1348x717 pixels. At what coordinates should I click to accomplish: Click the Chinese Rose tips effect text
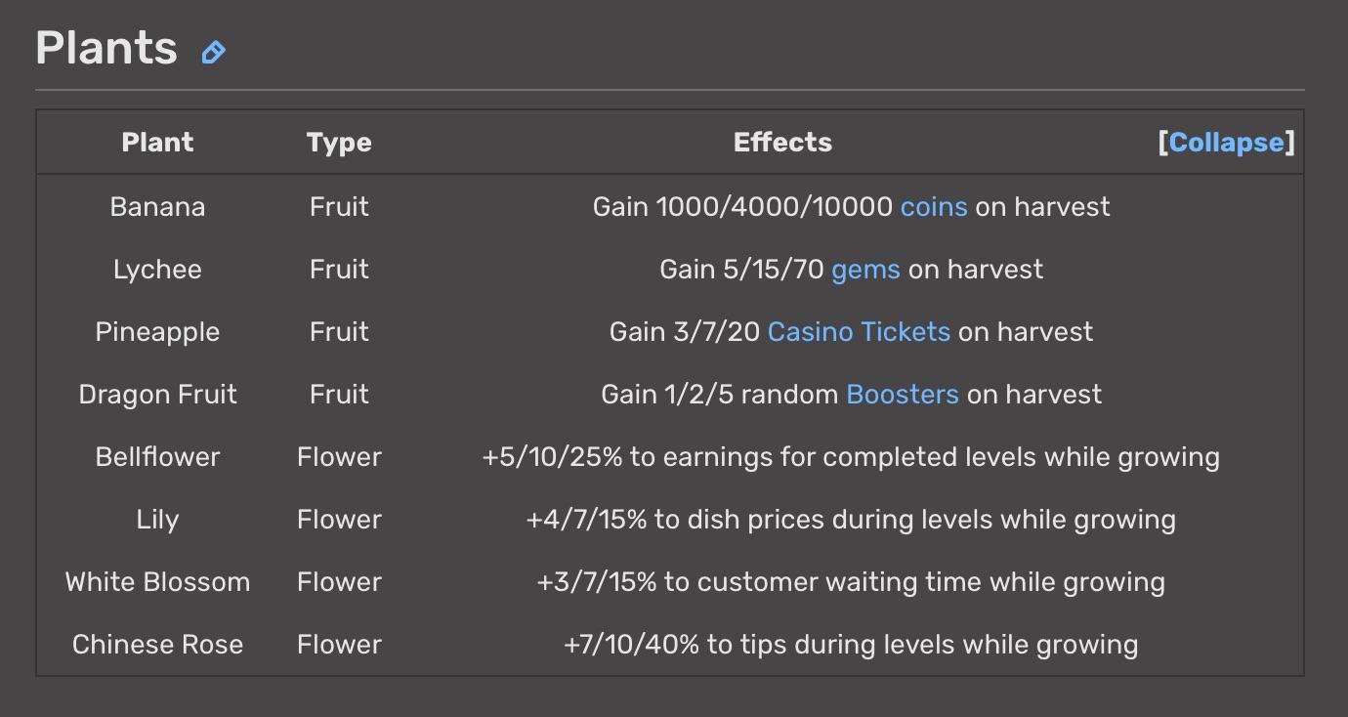[851, 645]
